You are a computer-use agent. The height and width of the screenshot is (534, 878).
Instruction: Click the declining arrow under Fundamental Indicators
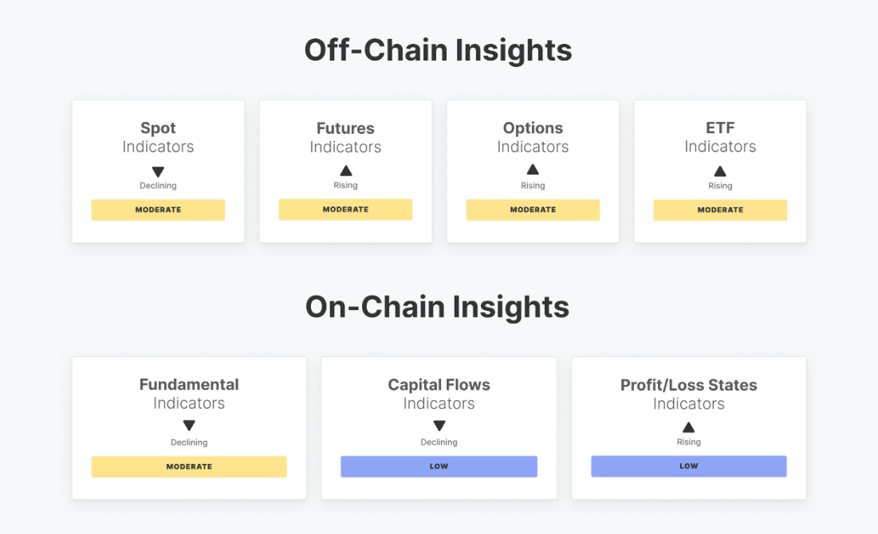coord(189,426)
